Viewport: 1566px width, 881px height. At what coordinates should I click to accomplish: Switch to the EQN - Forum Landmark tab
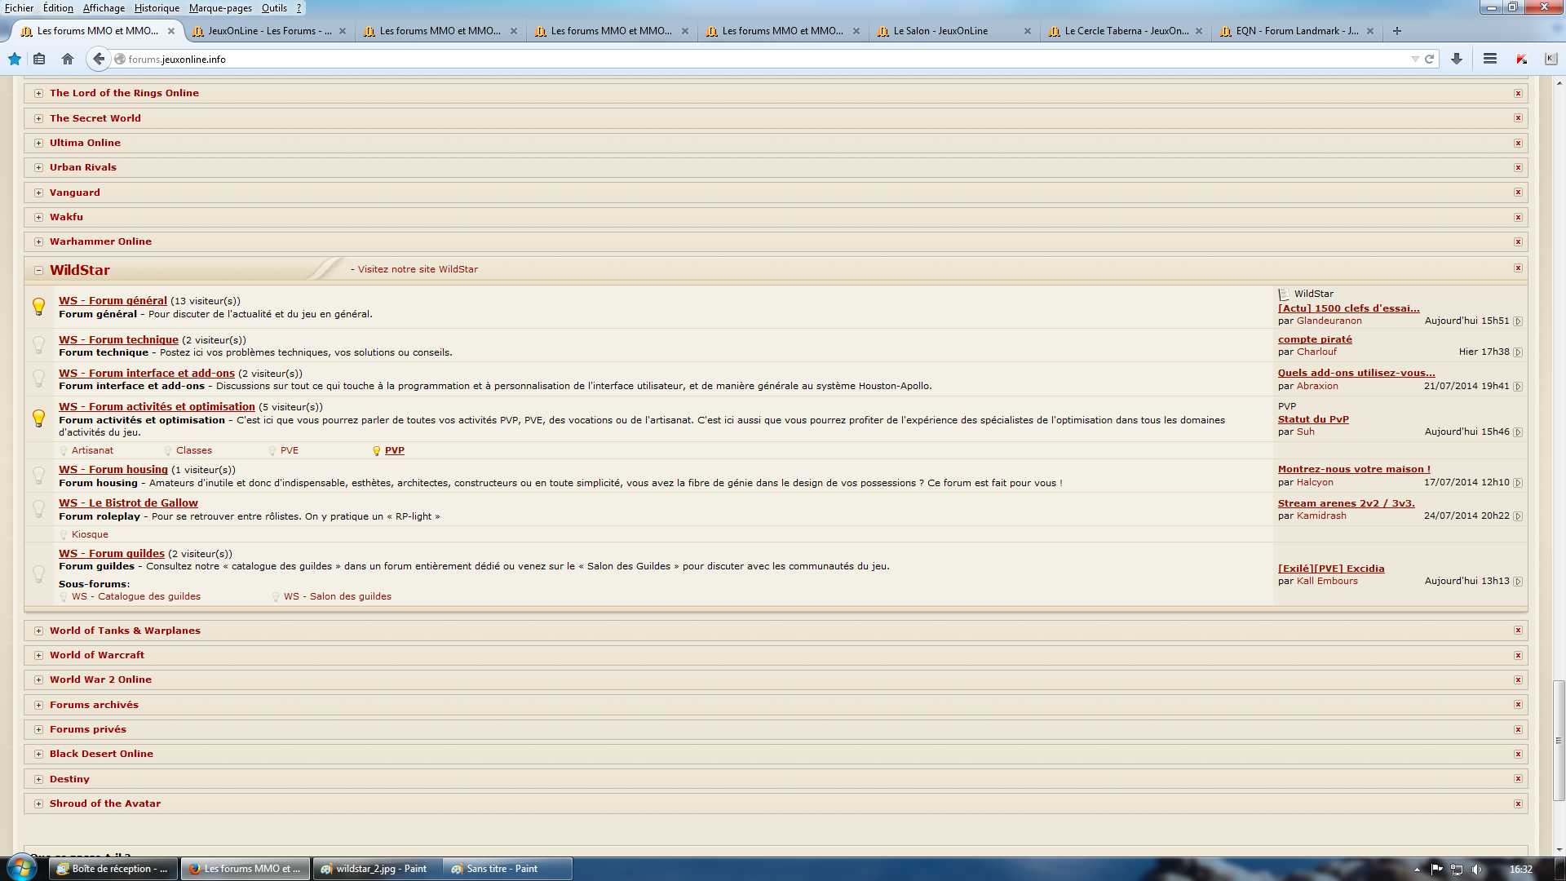[1297, 31]
